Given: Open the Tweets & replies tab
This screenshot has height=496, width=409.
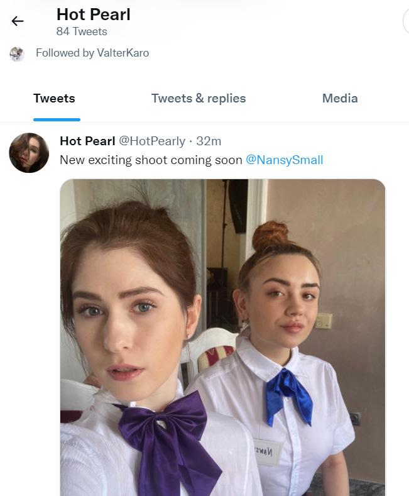Looking at the screenshot, I should (199, 98).
